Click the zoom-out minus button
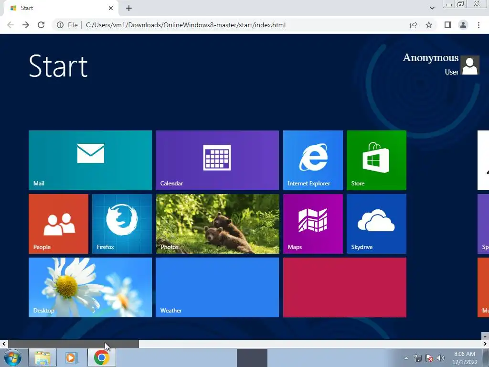This screenshot has width=489, height=367. pos(485,336)
